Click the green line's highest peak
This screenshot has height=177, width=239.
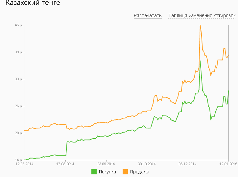pyautogui.click(x=200, y=61)
